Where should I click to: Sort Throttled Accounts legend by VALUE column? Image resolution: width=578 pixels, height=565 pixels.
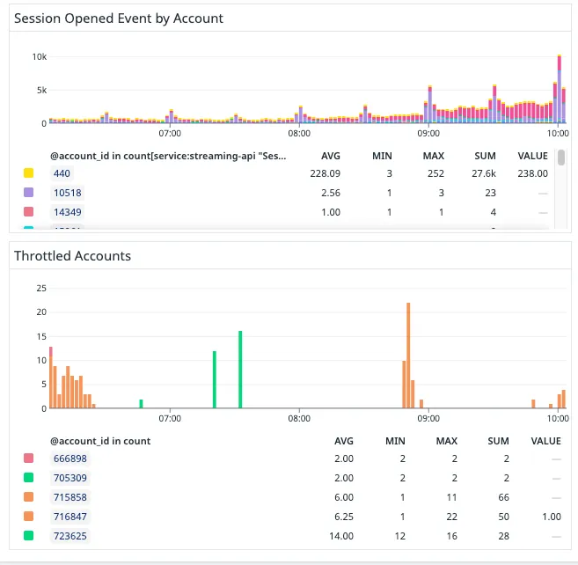[x=545, y=441]
